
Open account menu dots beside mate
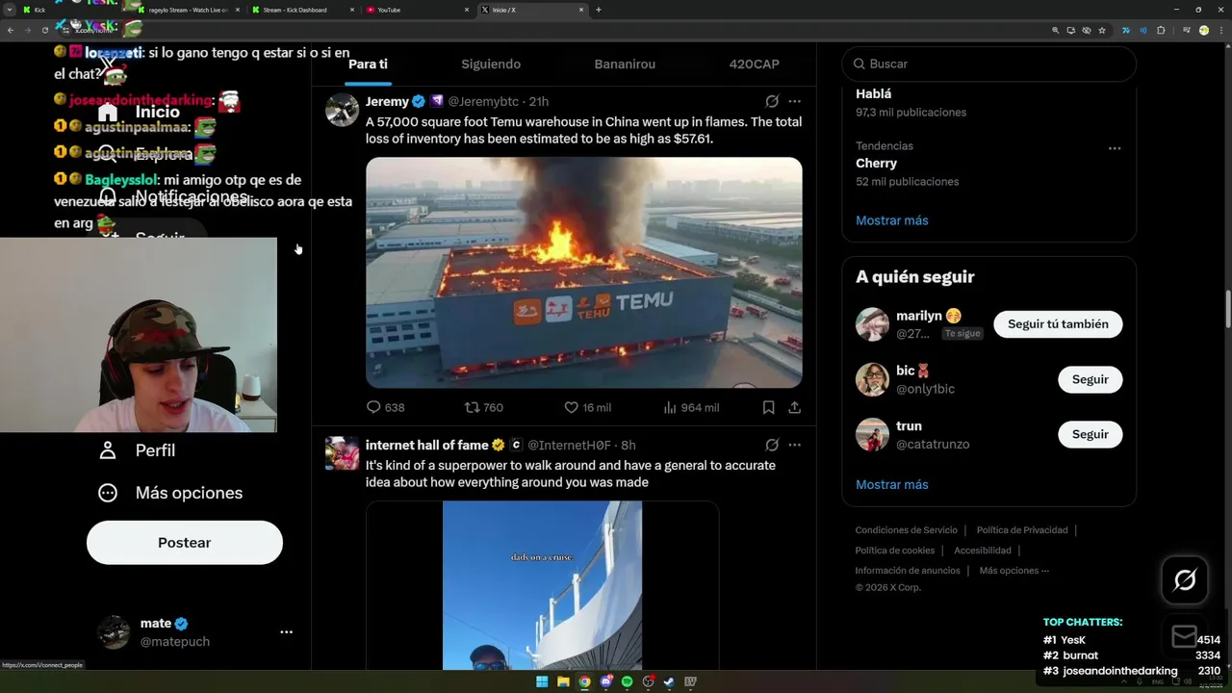tap(286, 632)
